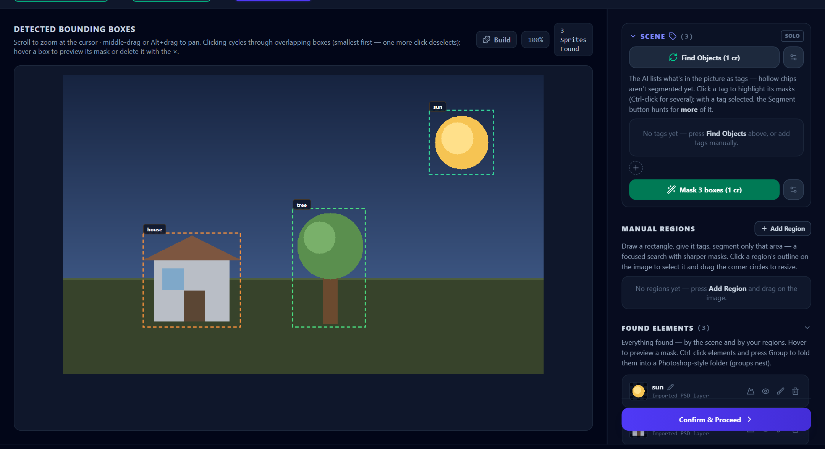Collapse the Found Elements list

(x=807, y=328)
